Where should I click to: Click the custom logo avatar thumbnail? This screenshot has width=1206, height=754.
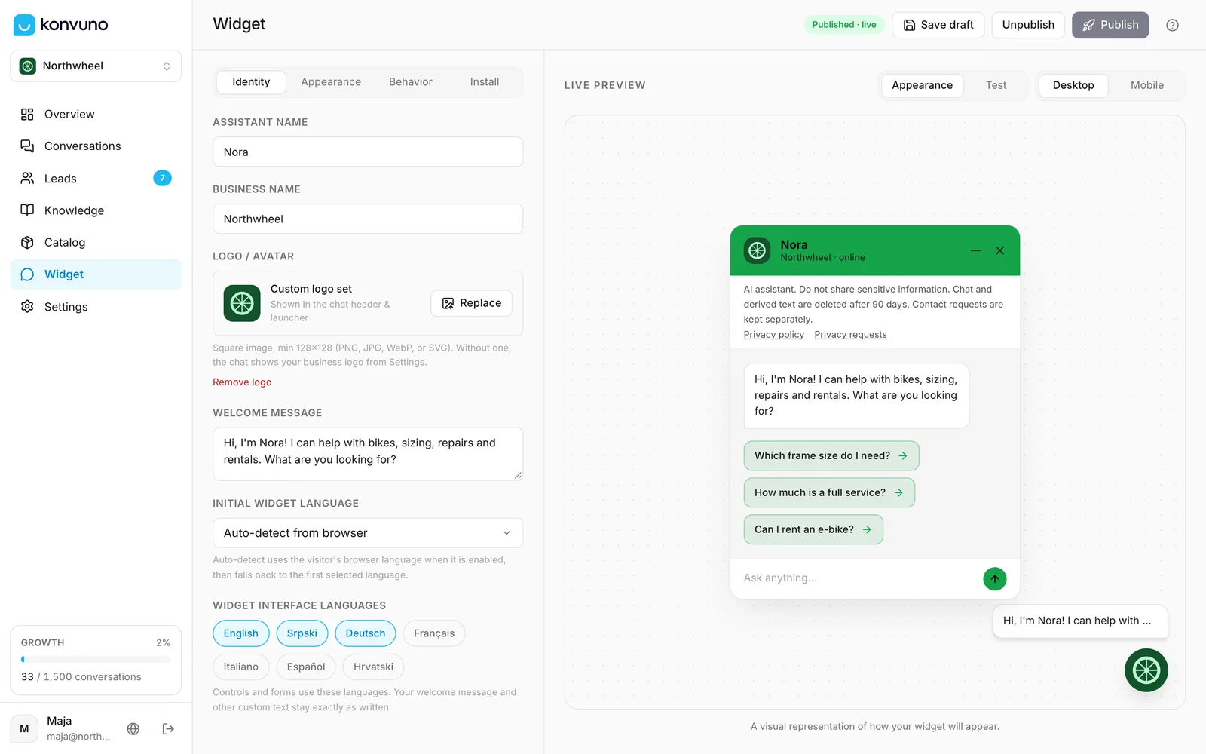[x=242, y=303]
